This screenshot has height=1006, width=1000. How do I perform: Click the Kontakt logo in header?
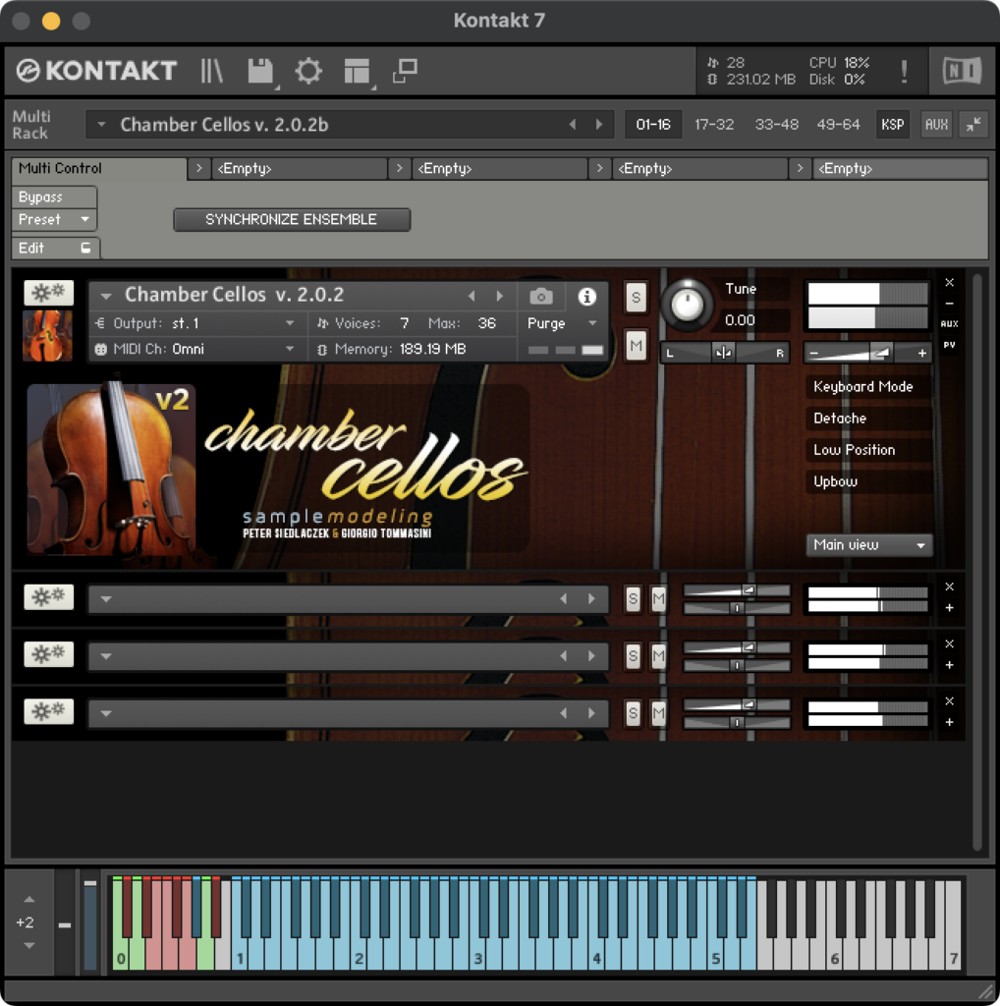tap(96, 71)
